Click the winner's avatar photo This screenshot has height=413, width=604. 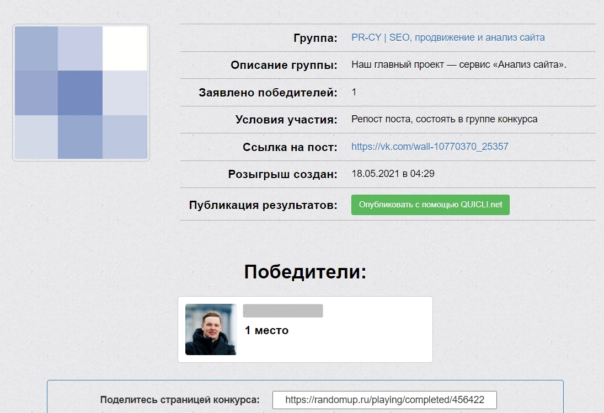point(212,329)
